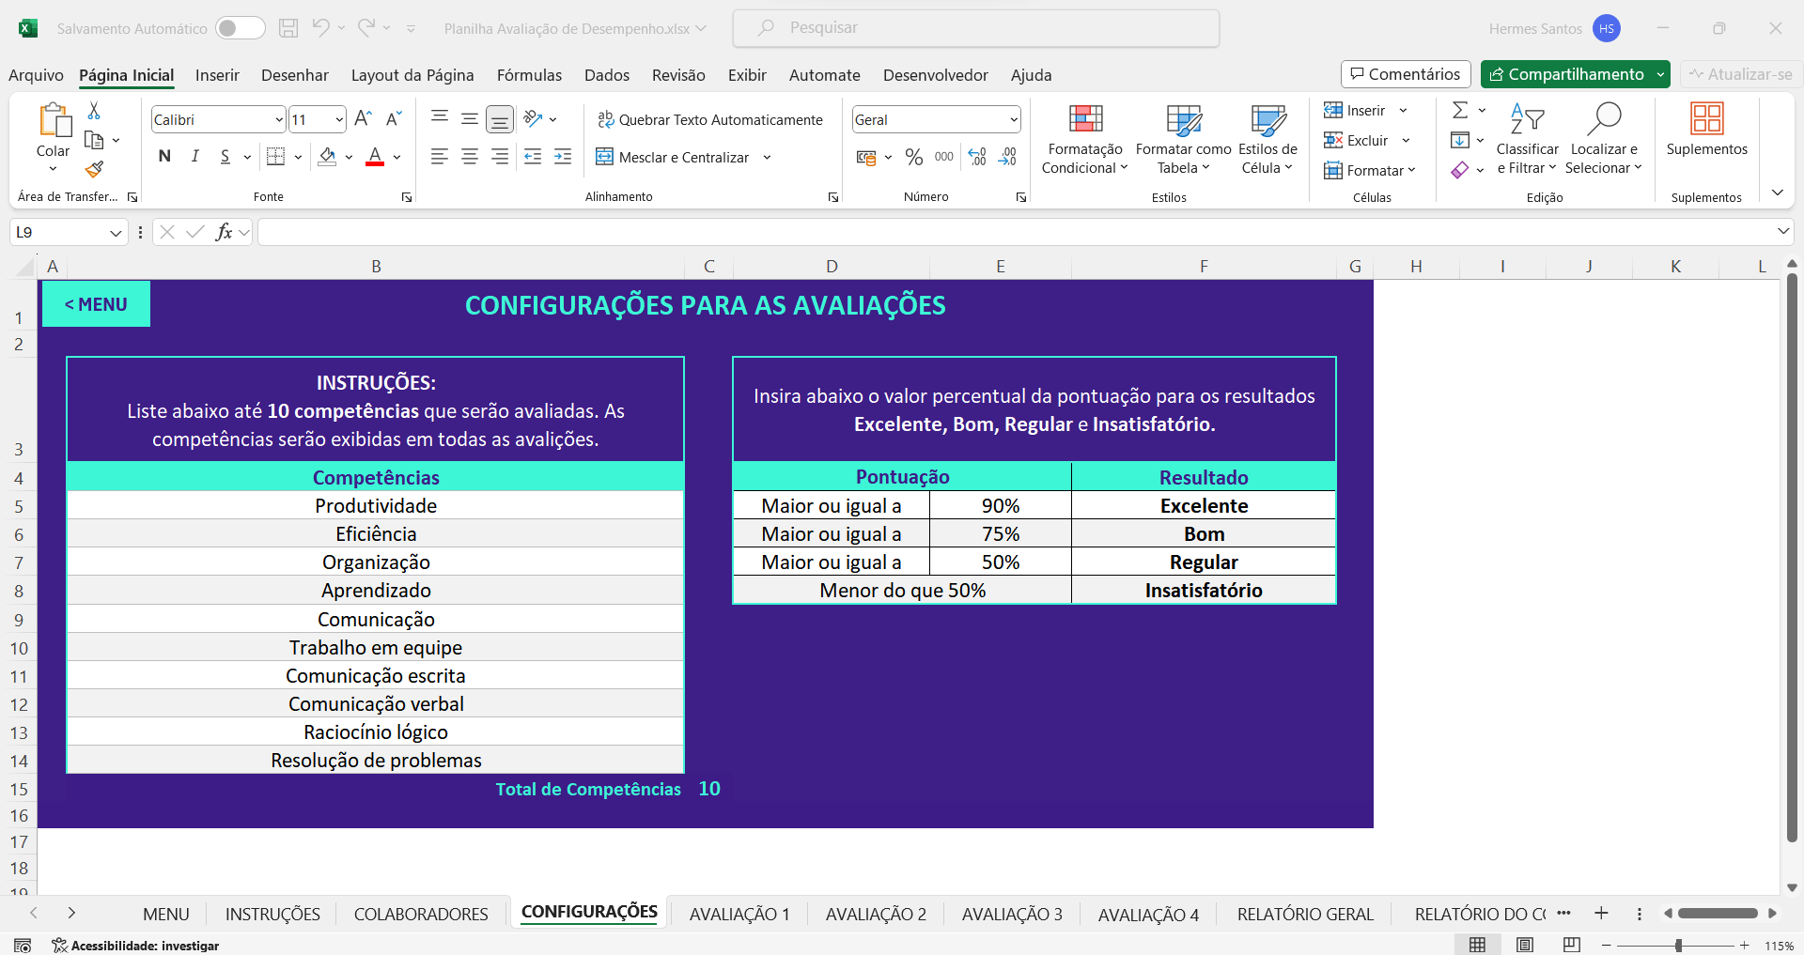
Task: Open Formatar cells dropdown
Action: tap(1369, 170)
